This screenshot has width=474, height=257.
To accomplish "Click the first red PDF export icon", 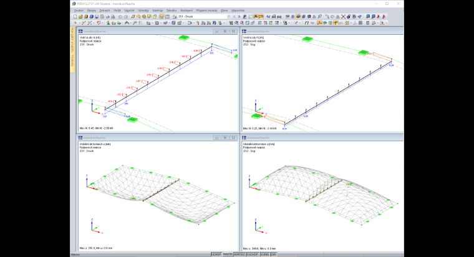I will pos(379,17).
